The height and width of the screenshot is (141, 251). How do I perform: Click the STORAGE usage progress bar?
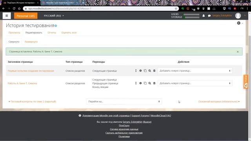point(191,17)
